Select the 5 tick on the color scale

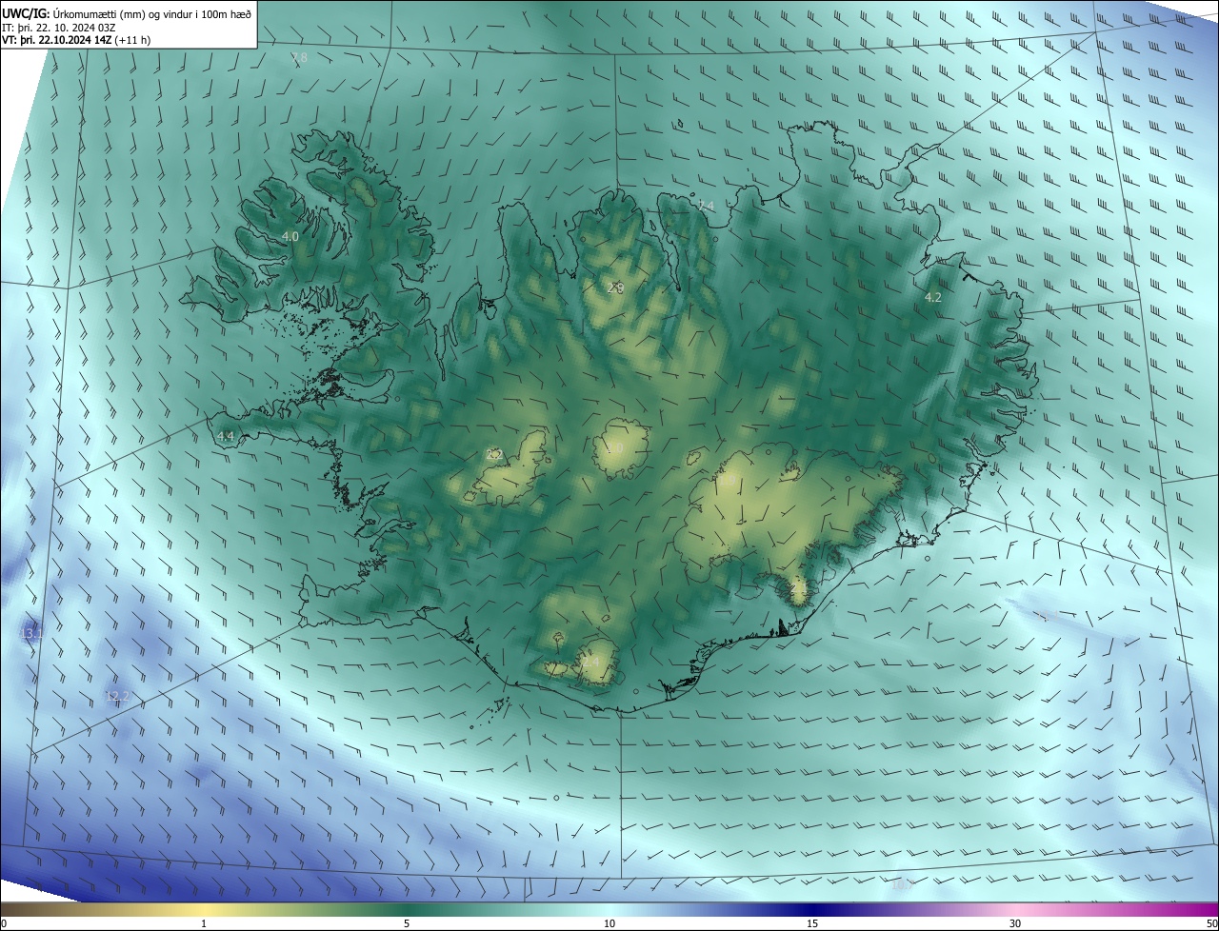(x=407, y=923)
